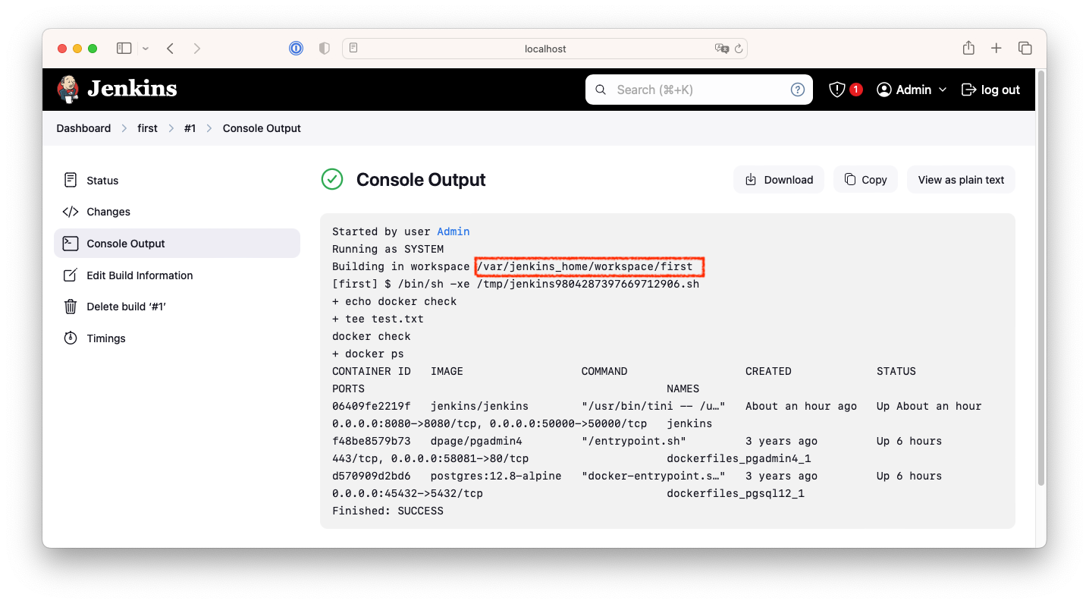Click the workspace path /var/jenkins_home/workspace/first
1089x604 pixels.
click(x=585, y=266)
